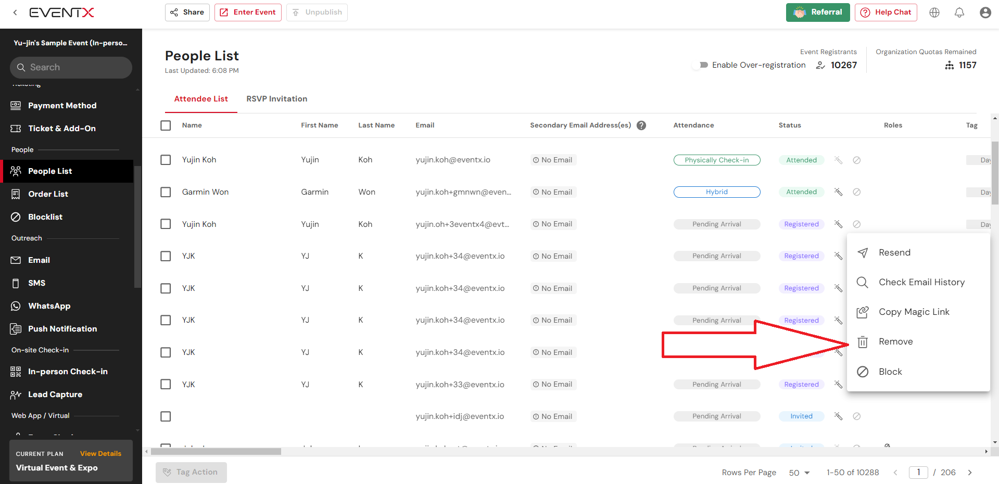Image resolution: width=999 pixels, height=484 pixels.
Task: Open Order List in sidebar
Action: [x=67, y=194]
